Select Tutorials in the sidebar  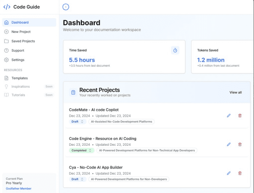tap(29, 95)
